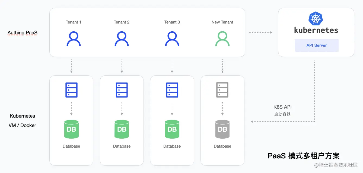Select the gray server icon under New Tenant
This screenshot has width=363, height=173.
click(x=222, y=90)
